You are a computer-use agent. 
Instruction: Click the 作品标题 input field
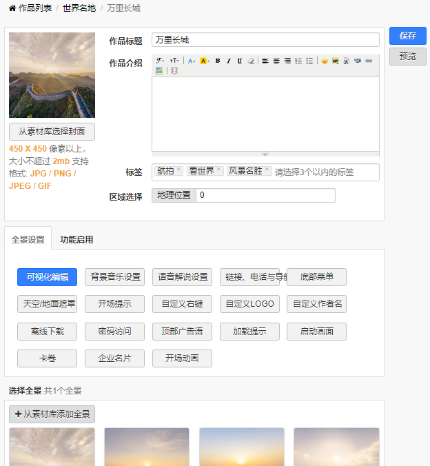click(265, 39)
